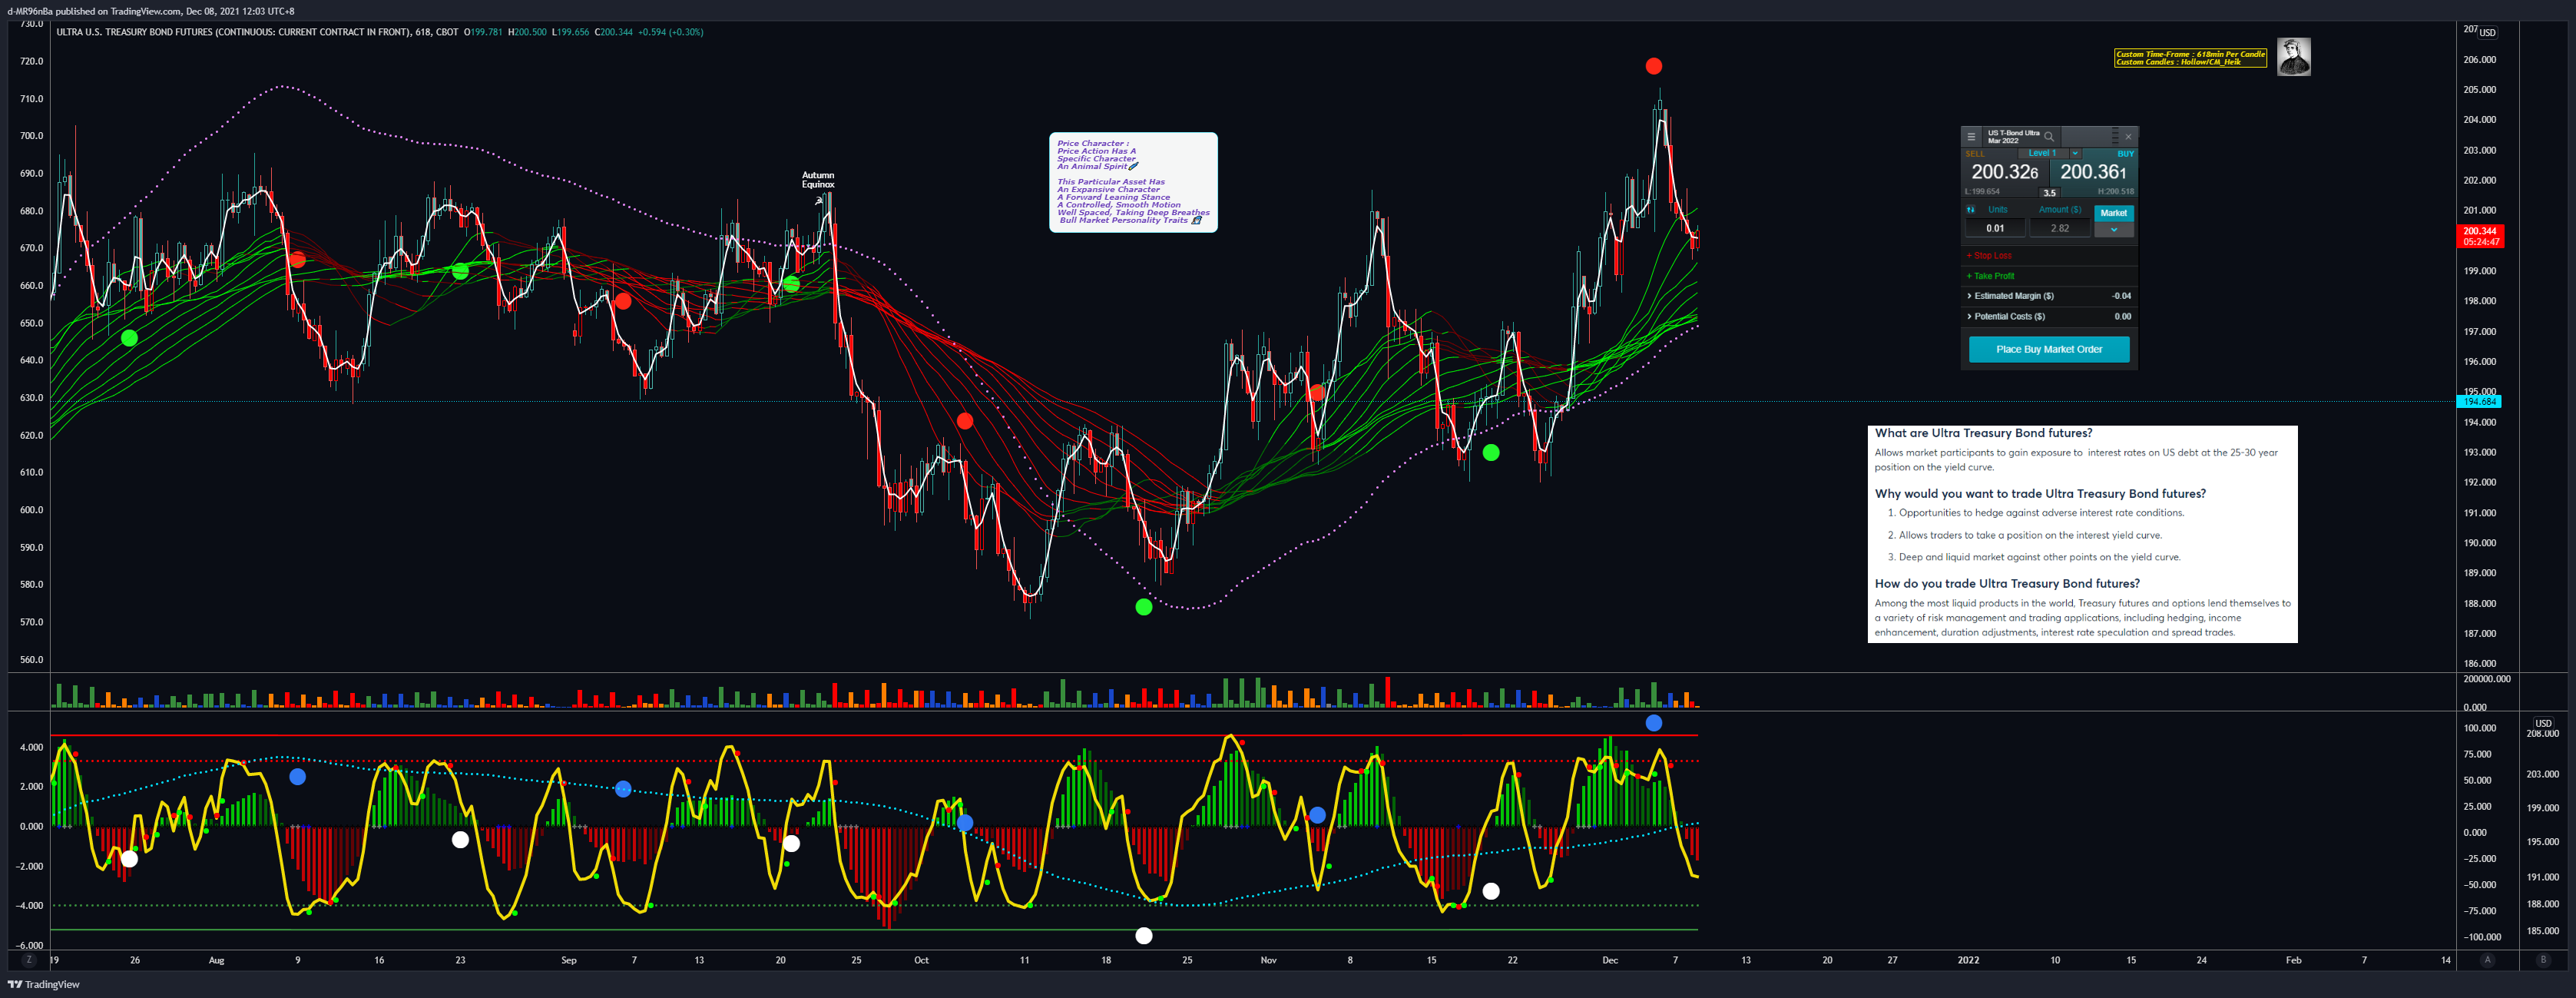Viewport: 2576px width, 998px height.
Task: Click the 3.5 spread indicator
Action: [x=2050, y=193]
